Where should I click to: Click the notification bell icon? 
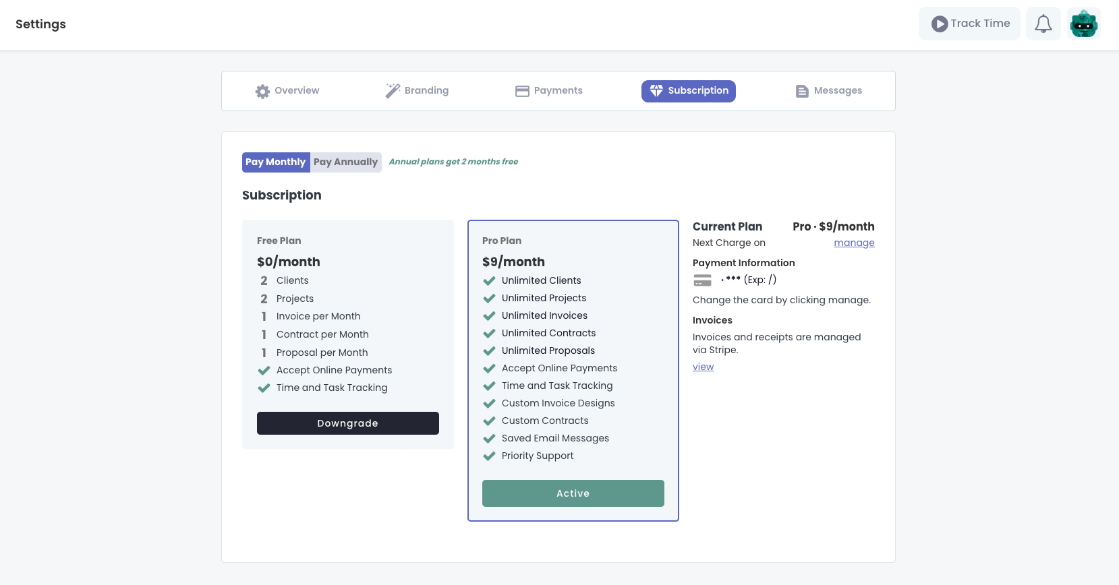tap(1043, 24)
